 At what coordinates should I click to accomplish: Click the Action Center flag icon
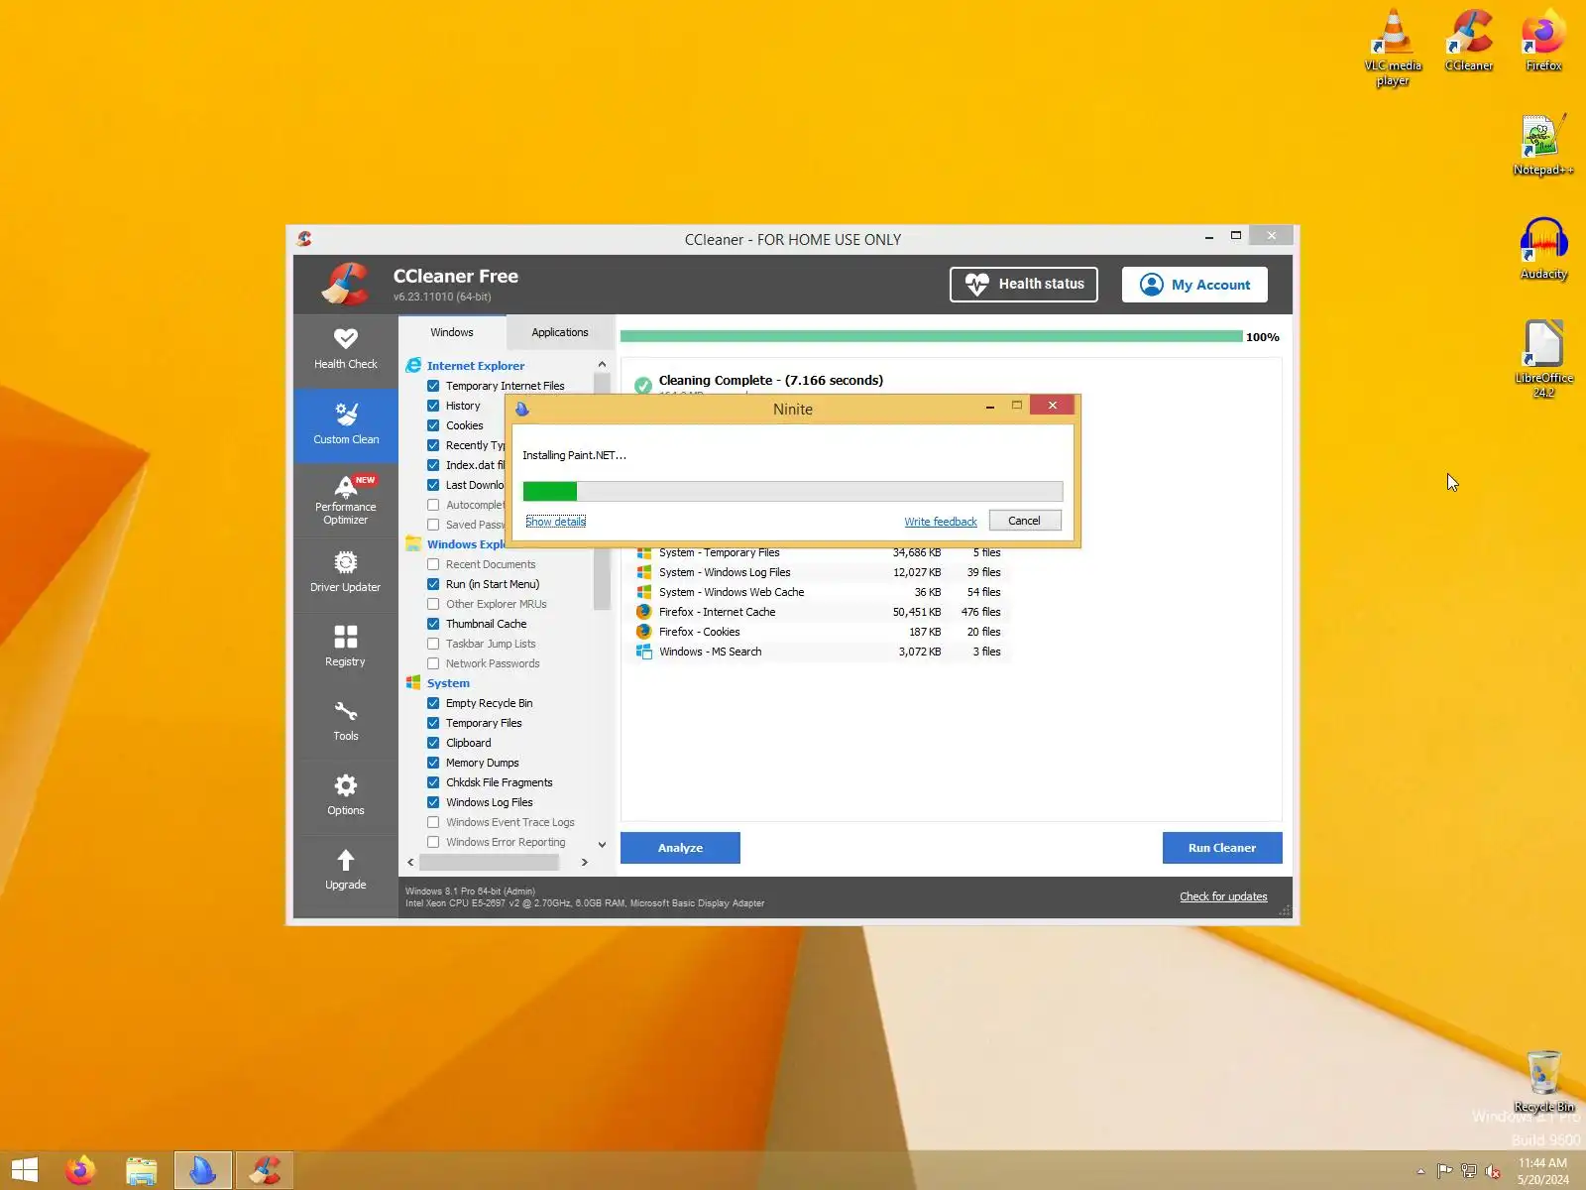[x=1444, y=1171]
